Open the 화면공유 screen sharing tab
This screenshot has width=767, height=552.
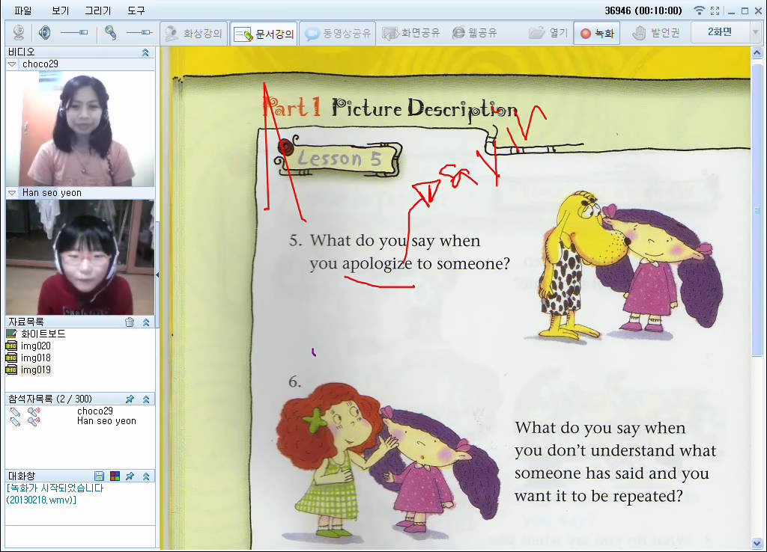point(411,33)
